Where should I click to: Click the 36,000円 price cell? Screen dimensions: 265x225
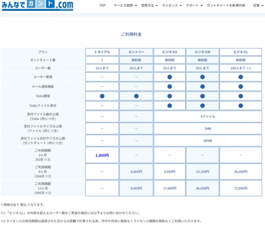click(x=202, y=188)
